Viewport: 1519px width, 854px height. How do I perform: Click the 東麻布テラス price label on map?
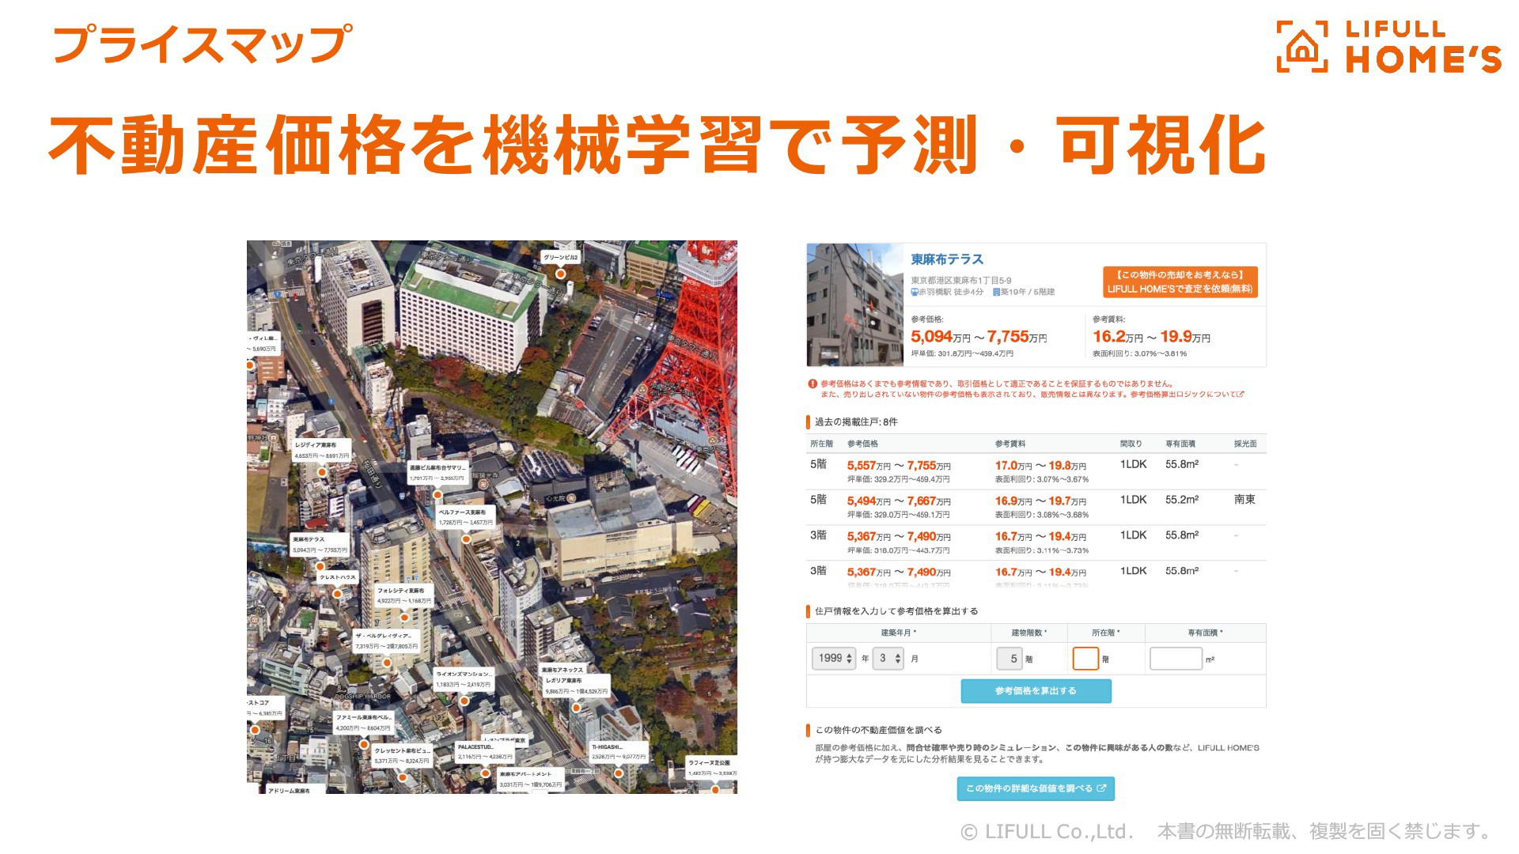pyautogui.click(x=320, y=545)
